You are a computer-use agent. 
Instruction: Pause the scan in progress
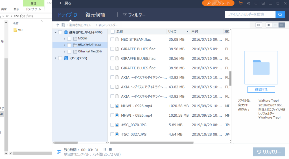coord(104,149)
